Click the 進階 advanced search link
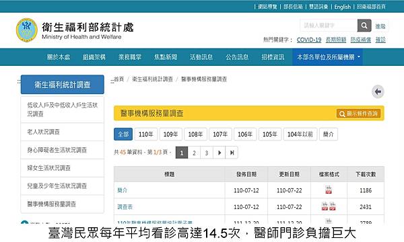 (380, 26)
